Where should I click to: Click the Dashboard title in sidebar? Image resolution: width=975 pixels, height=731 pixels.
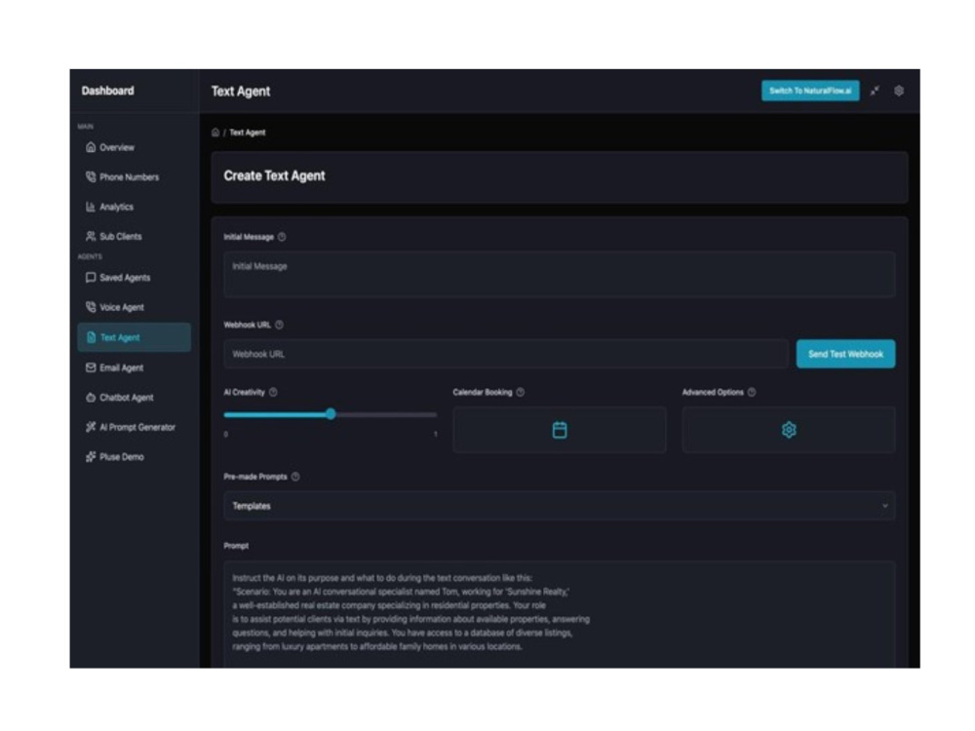coord(107,91)
